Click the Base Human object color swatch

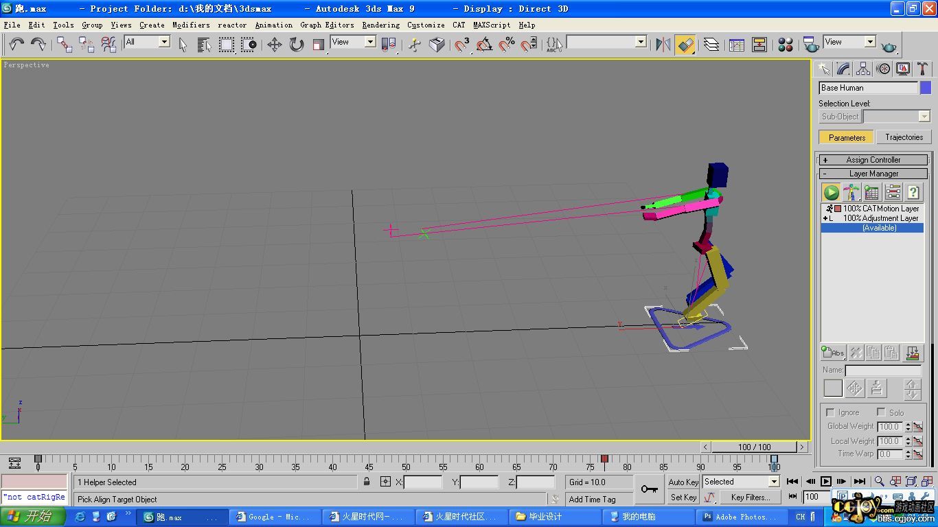pos(926,88)
